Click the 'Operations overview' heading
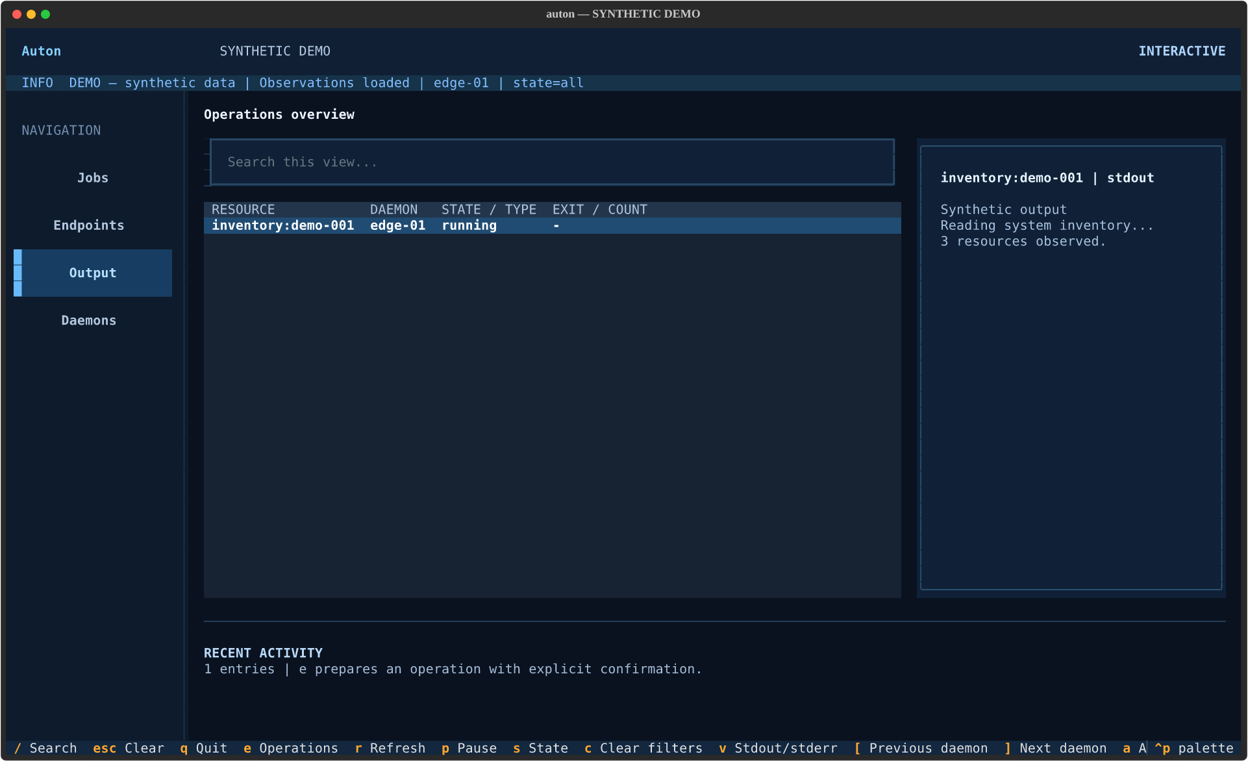Image resolution: width=1248 pixels, height=761 pixels. tap(279, 114)
